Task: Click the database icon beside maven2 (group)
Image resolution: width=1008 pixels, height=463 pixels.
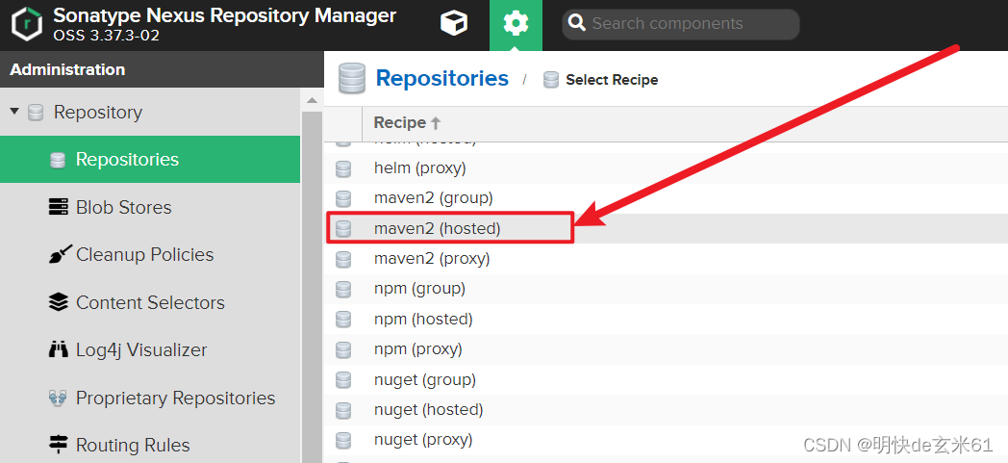Action: coord(344,198)
